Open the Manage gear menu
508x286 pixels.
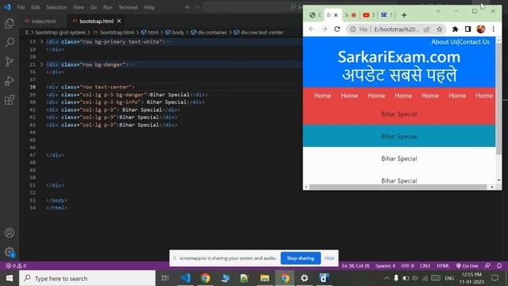click(x=10, y=252)
